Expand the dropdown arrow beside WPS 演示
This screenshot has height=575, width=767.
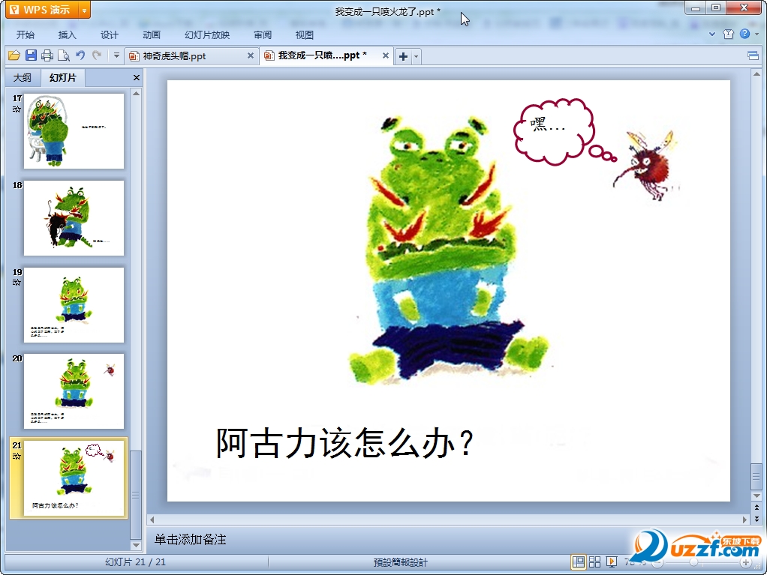click(x=84, y=10)
